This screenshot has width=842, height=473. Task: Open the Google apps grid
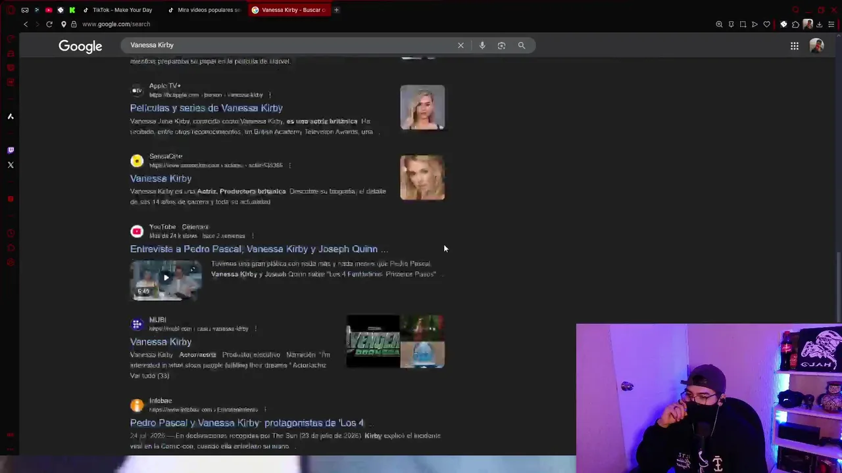point(795,46)
